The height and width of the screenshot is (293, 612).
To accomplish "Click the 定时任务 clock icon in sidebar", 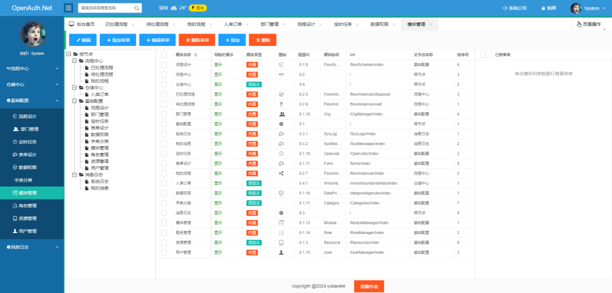I will 15,142.
